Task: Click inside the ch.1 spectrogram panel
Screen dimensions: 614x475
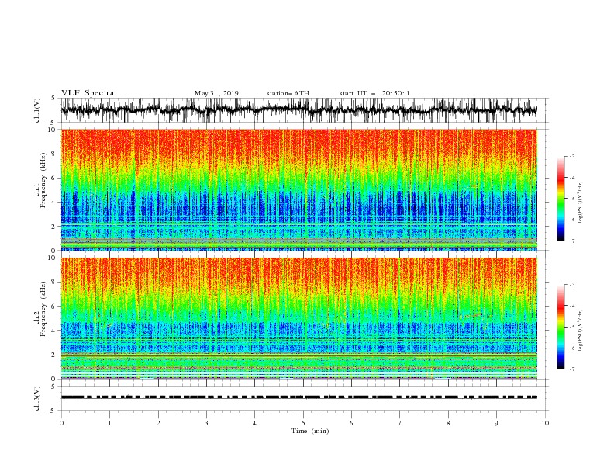Action: click(298, 189)
